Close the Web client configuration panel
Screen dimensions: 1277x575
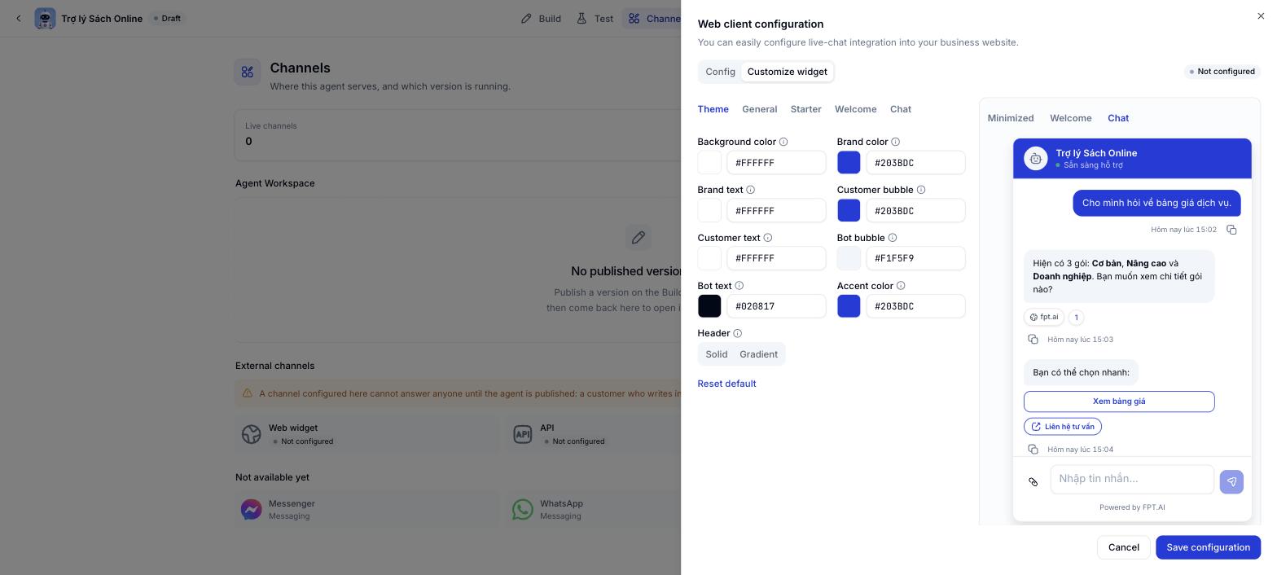tap(1261, 15)
